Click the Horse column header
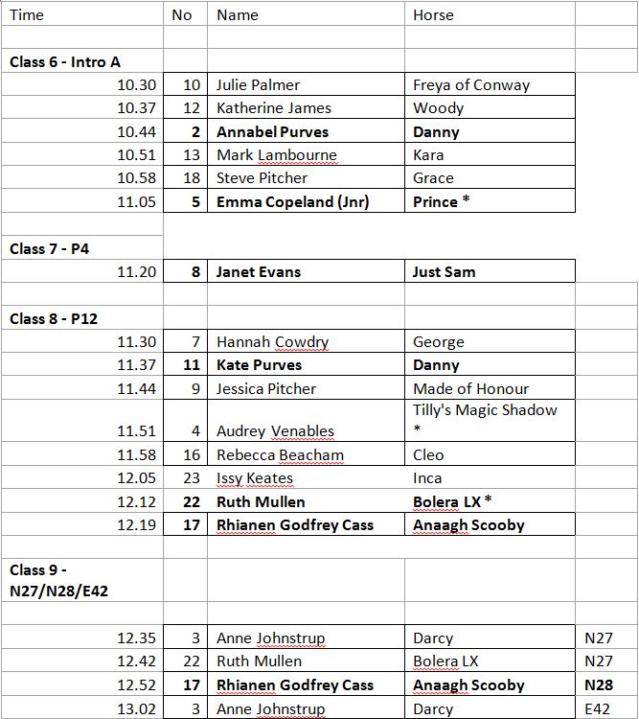 [x=433, y=14]
